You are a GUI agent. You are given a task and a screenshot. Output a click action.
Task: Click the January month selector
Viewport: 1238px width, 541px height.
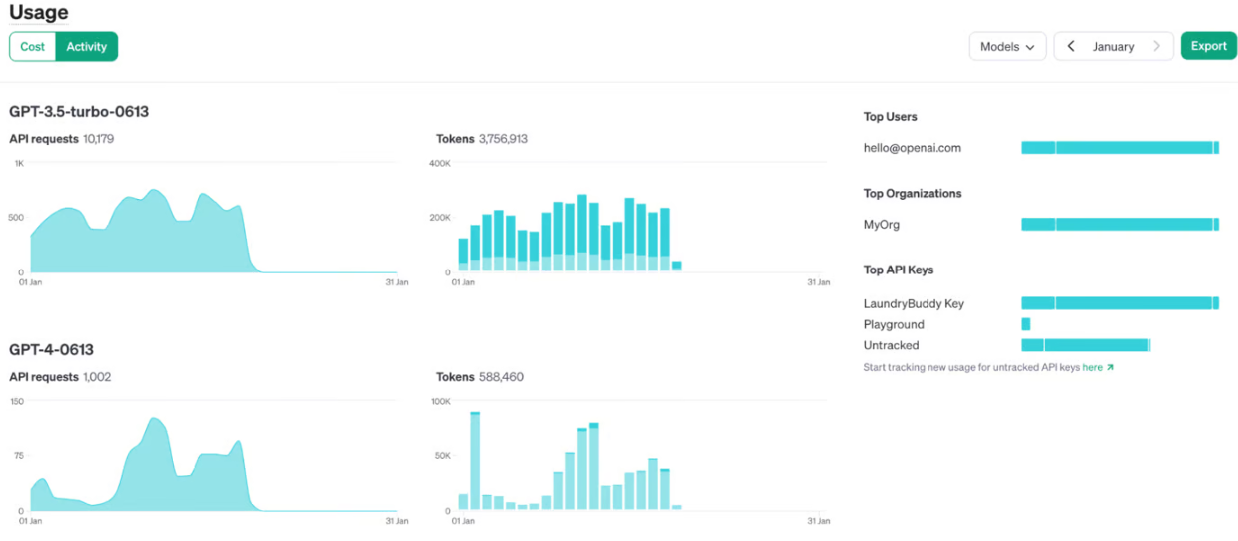[1113, 46]
